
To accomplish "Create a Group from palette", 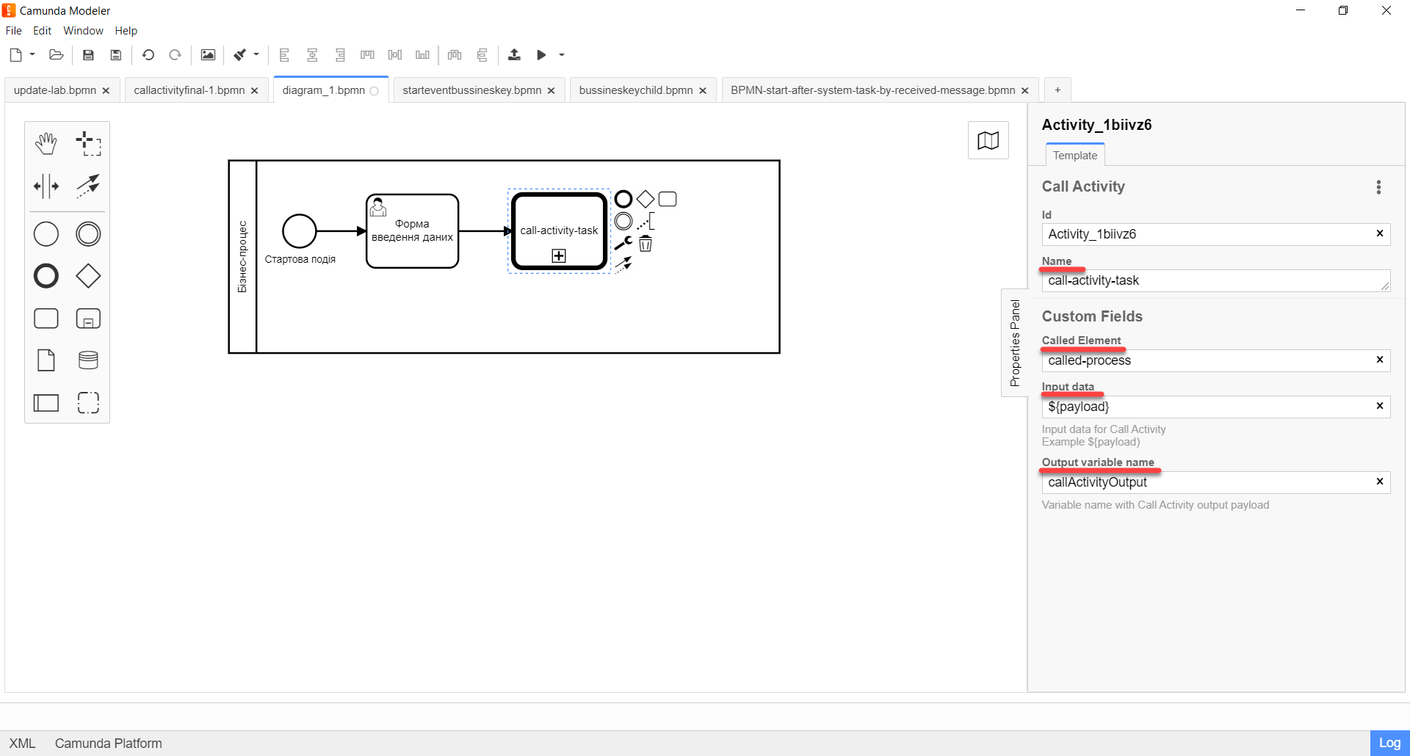I will tap(88, 402).
